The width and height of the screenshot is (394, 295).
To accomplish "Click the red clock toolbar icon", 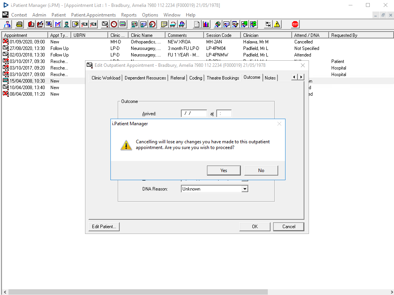I will (x=114, y=24).
